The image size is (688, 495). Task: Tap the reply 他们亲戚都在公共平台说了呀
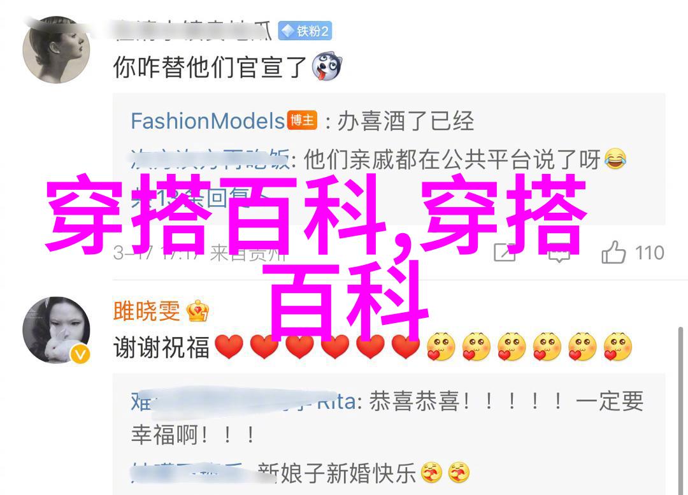click(x=452, y=159)
